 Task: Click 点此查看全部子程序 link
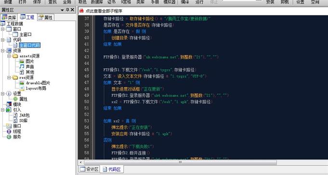pyautogui.click(x=104, y=11)
